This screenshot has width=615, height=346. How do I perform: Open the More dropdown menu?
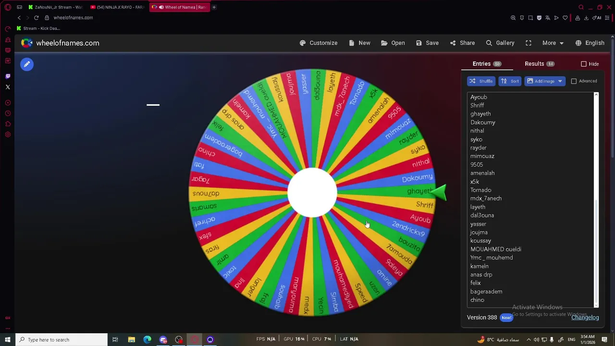553,43
